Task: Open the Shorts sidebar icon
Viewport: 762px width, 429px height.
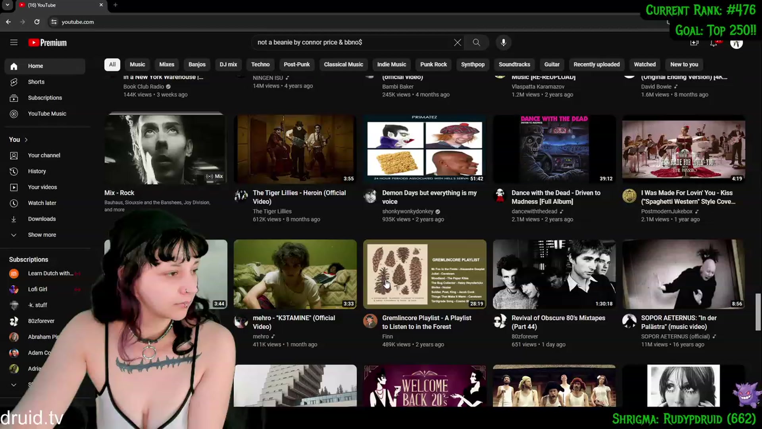Action: coord(14,82)
